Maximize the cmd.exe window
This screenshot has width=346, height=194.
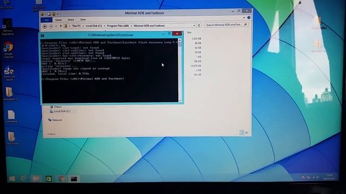(169, 33)
